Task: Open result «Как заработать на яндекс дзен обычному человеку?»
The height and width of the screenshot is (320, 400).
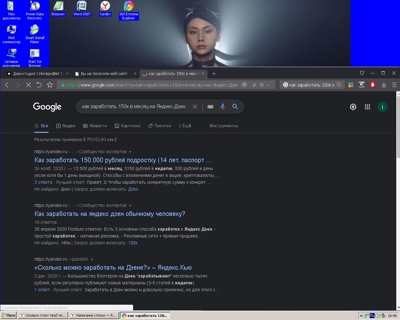Action: point(110,214)
